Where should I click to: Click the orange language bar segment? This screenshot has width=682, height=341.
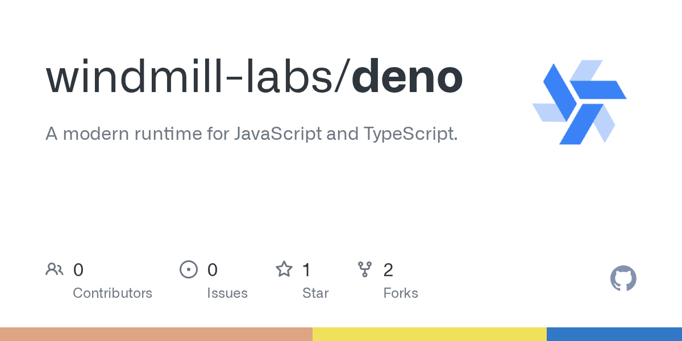156,334
